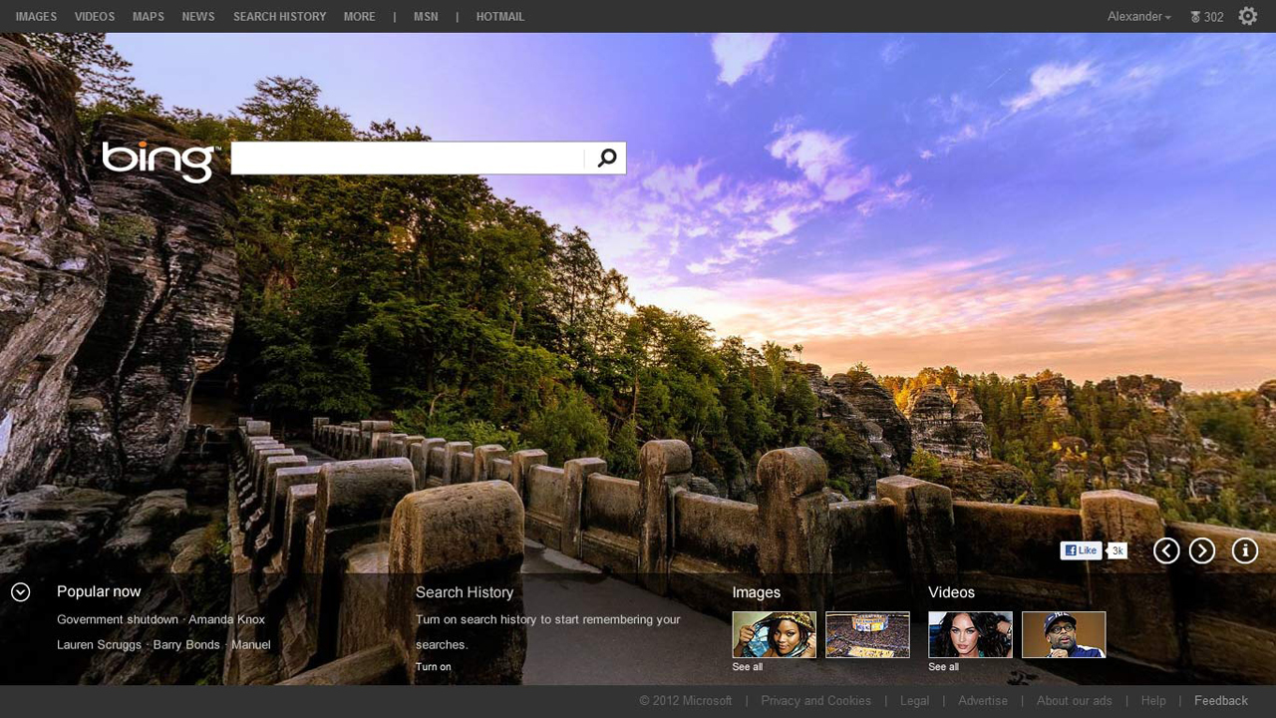This screenshot has height=718, width=1276.
Task: Click the Bing logo
Action: coord(158,160)
